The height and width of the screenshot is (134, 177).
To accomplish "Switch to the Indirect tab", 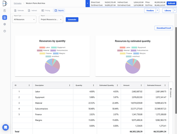I will [33, 11].
